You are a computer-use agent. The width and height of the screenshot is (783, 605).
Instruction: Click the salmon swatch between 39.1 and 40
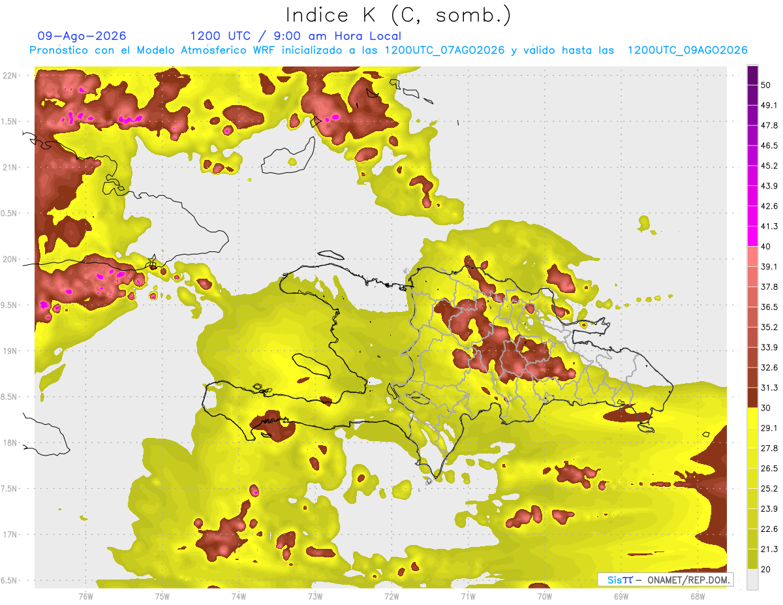(x=752, y=256)
